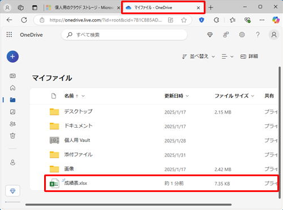
Task: Open split screen icon in address bar
Action: [x=170, y=20]
